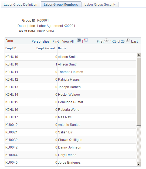Show previous rows with left arrow

[107, 40]
